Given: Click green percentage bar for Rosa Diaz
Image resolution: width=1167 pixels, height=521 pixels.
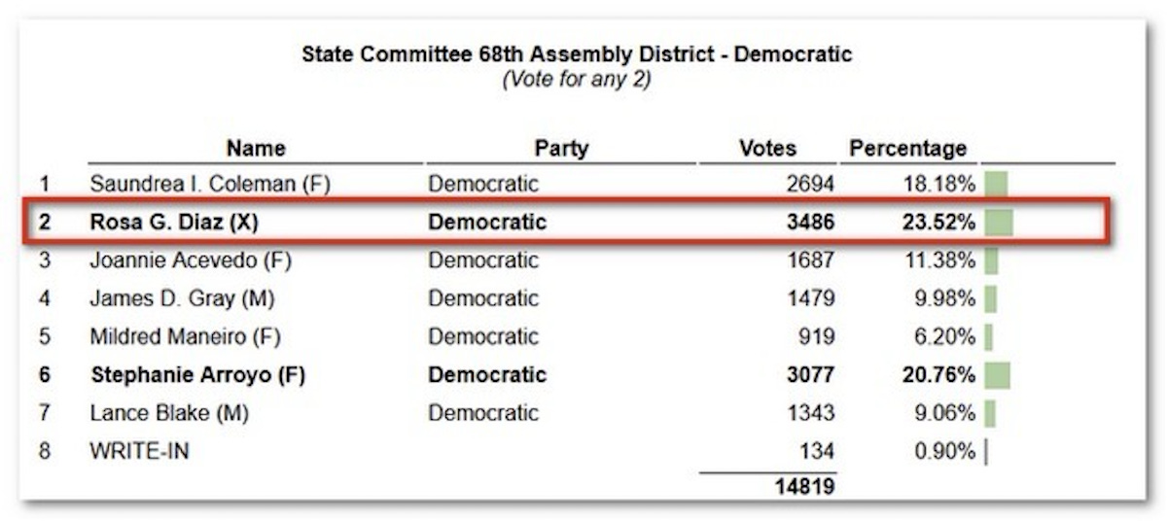Looking at the screenshot, I should [999, 223].
